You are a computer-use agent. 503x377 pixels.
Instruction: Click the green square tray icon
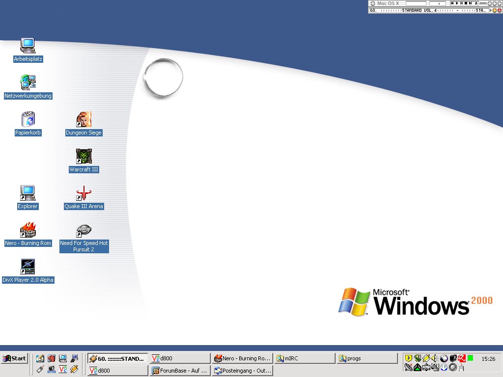coord(470,358)
